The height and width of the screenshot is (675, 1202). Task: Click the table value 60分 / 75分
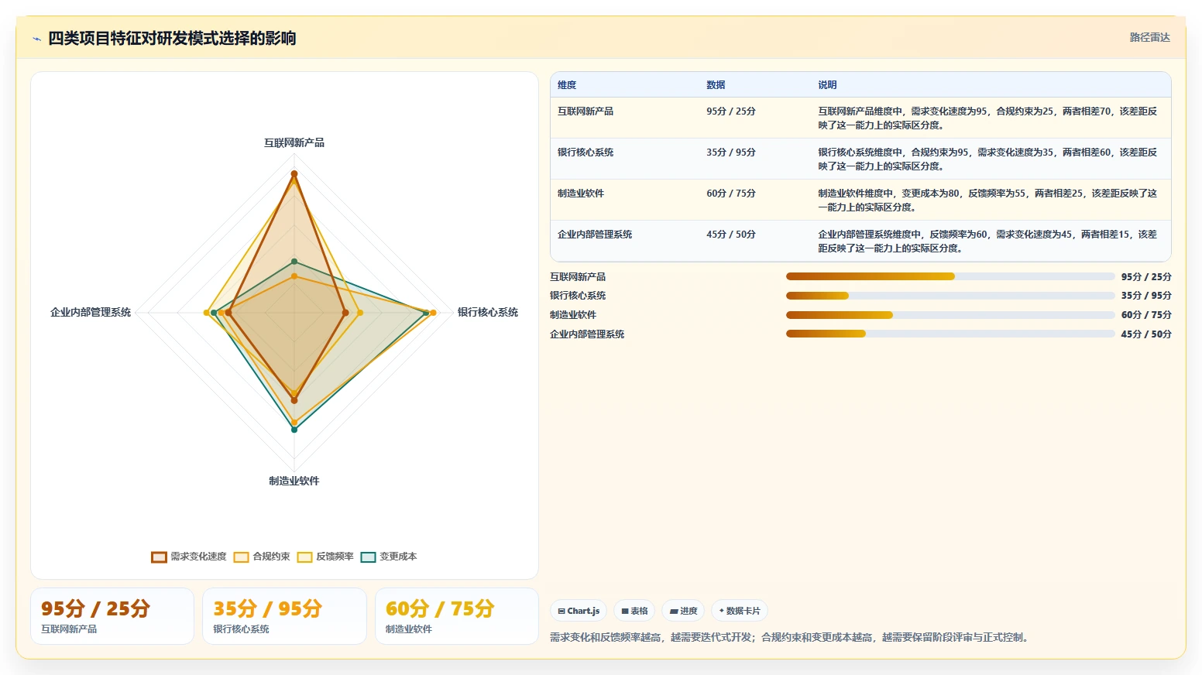pyautogui.click(x=730, y=194)
